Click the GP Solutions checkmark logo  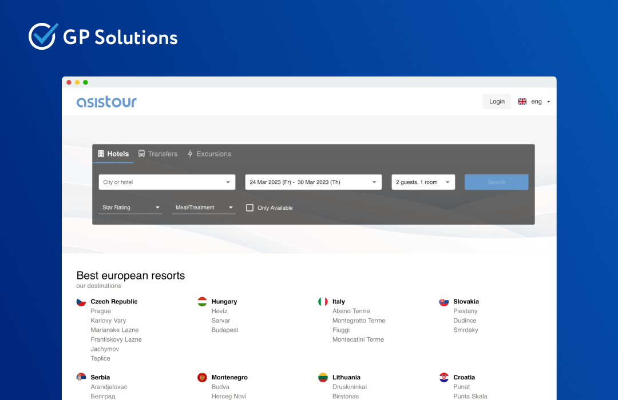point(43,36)
